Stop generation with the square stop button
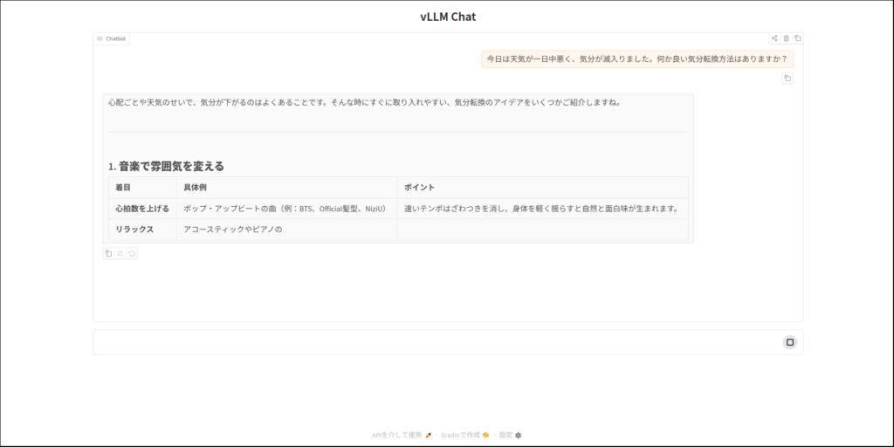This screenshot has height=447, width=894. pos(790,342)
